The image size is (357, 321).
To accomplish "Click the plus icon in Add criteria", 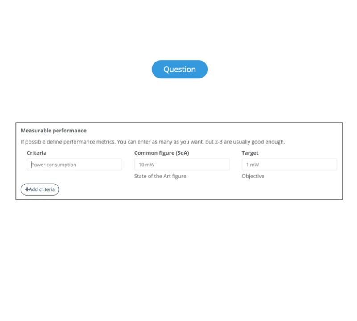I will pyautogui.click(x=27, y=189).
